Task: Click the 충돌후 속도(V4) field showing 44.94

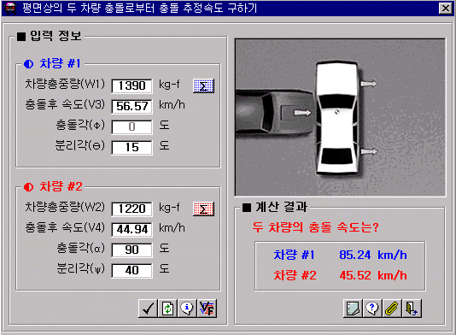Action: click(x=132, y=229)
